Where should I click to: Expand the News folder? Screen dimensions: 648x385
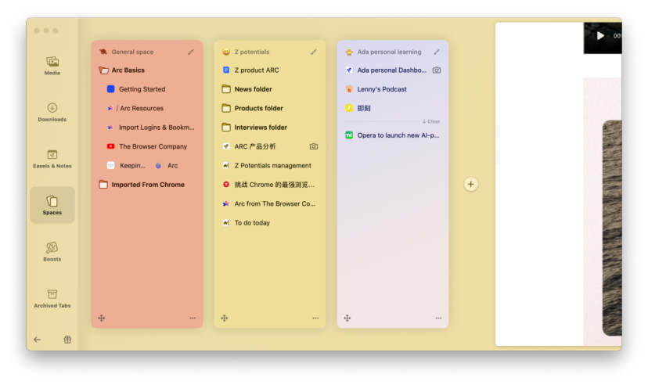(x=253, y=89)
